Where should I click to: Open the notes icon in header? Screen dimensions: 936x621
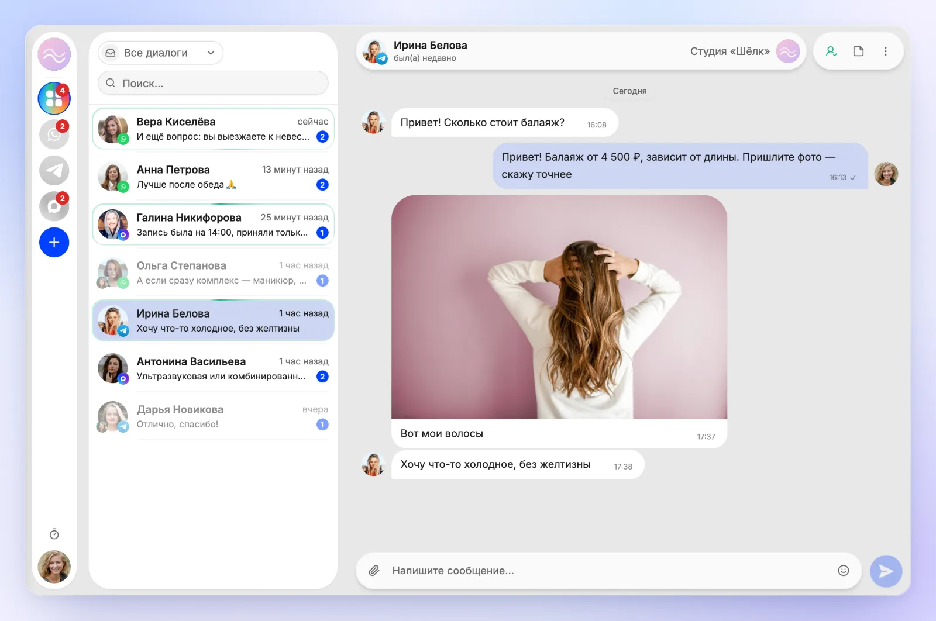click(x=858, y=51)
